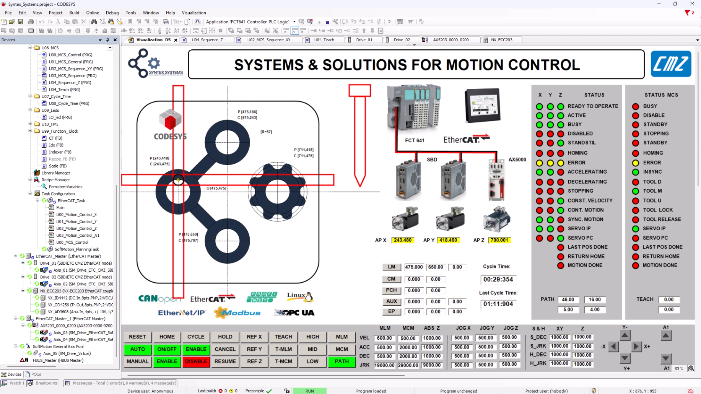The height and width of the screenshot is (394, 701).
Task: Switch to MANUAL mode
Action: click(x=137, y=361)
